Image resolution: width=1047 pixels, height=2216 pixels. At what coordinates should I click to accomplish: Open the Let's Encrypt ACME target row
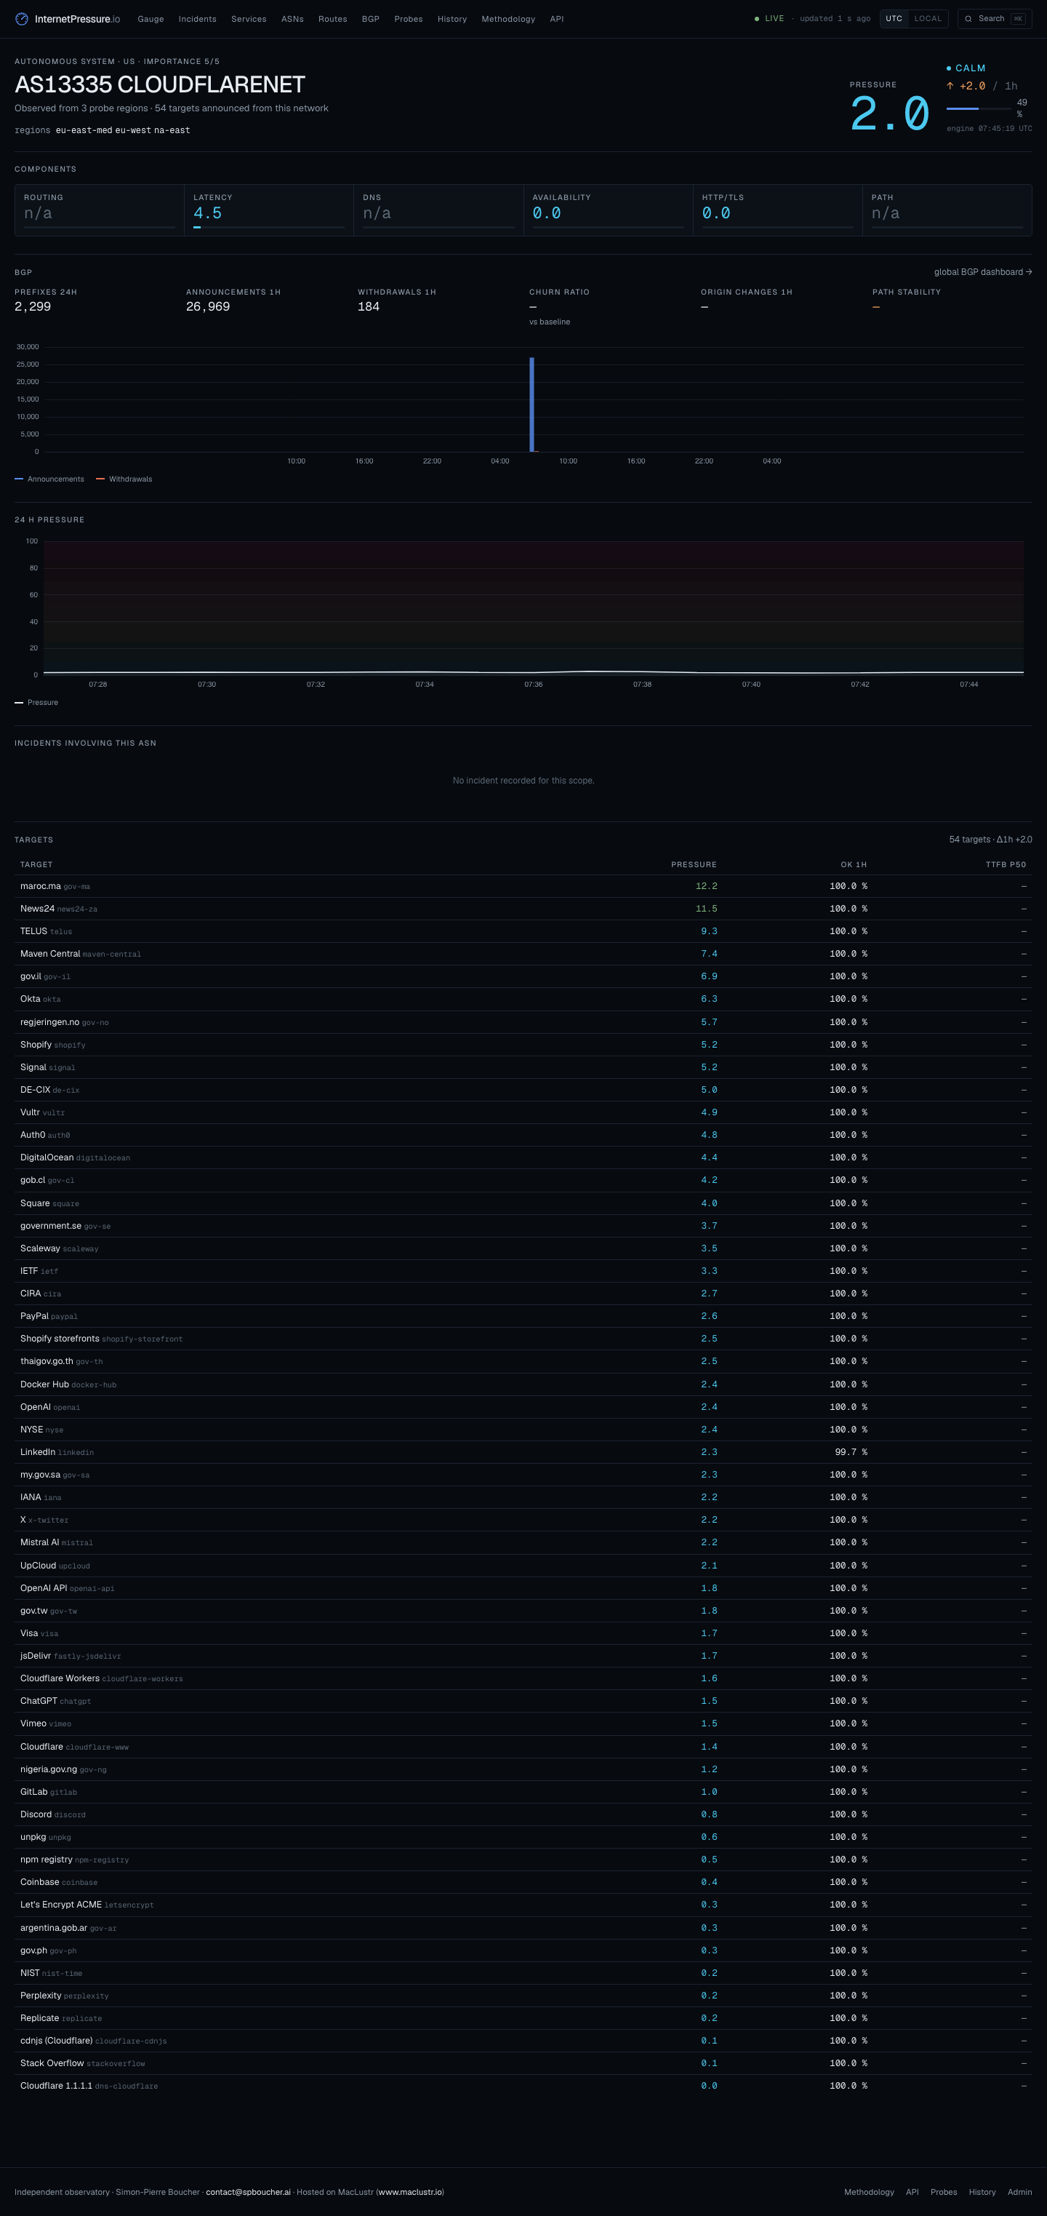(x=523, y=1905)
